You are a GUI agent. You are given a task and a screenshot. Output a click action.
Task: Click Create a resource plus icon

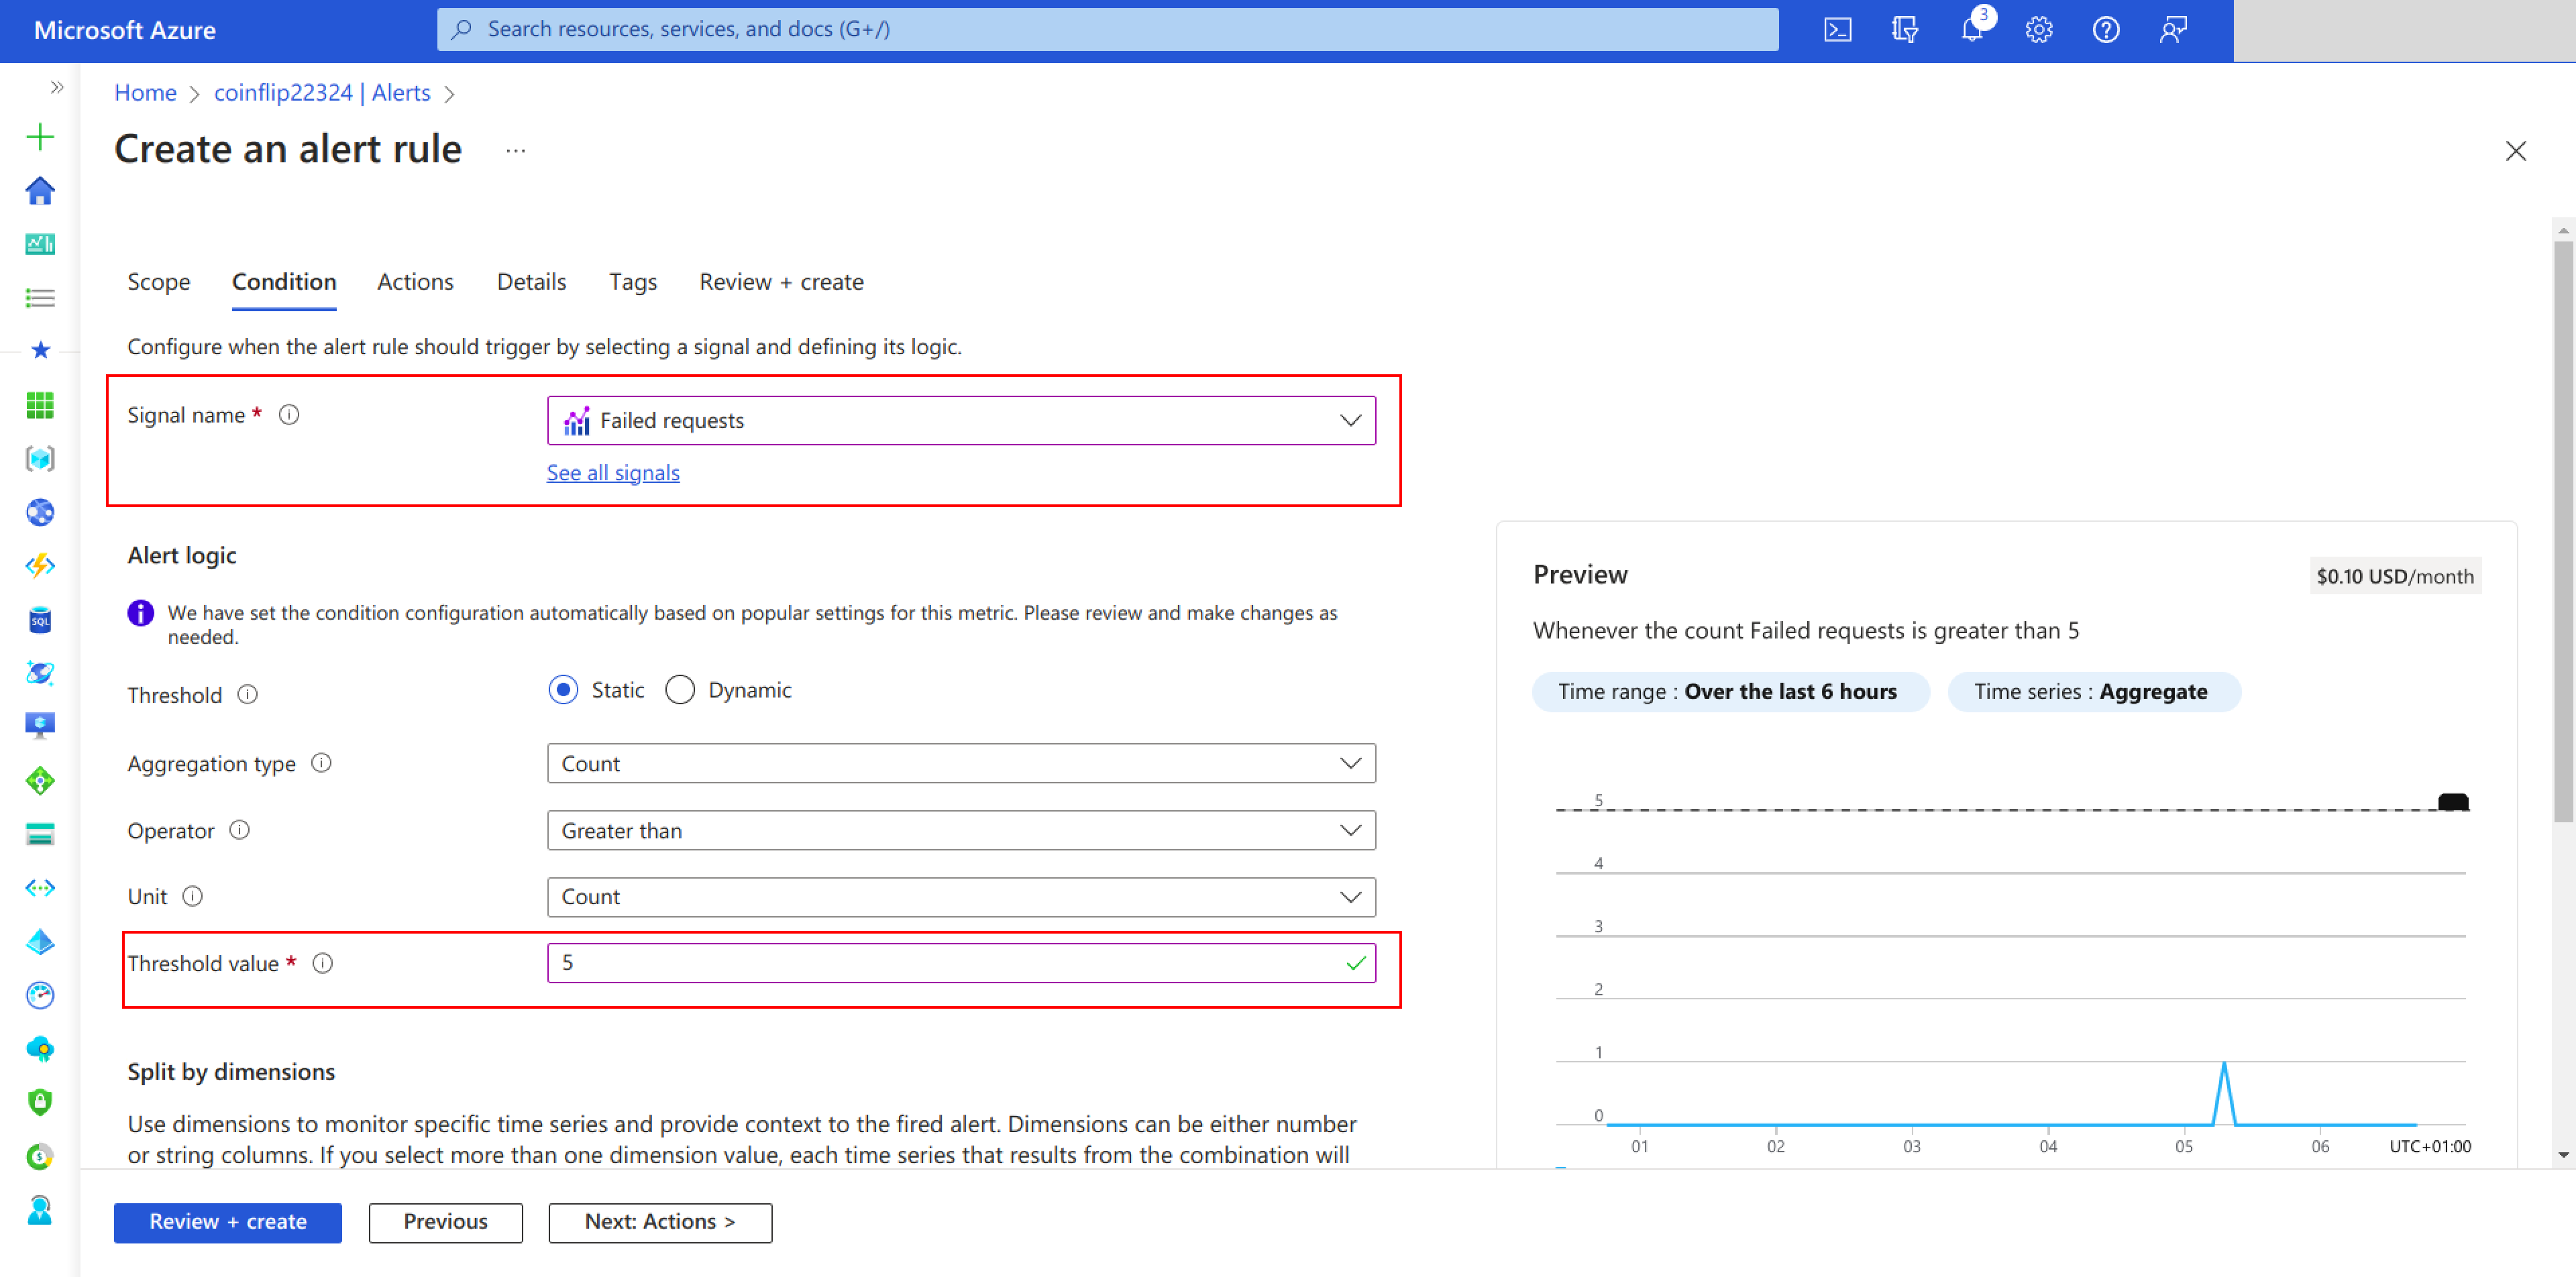[40, 137]
